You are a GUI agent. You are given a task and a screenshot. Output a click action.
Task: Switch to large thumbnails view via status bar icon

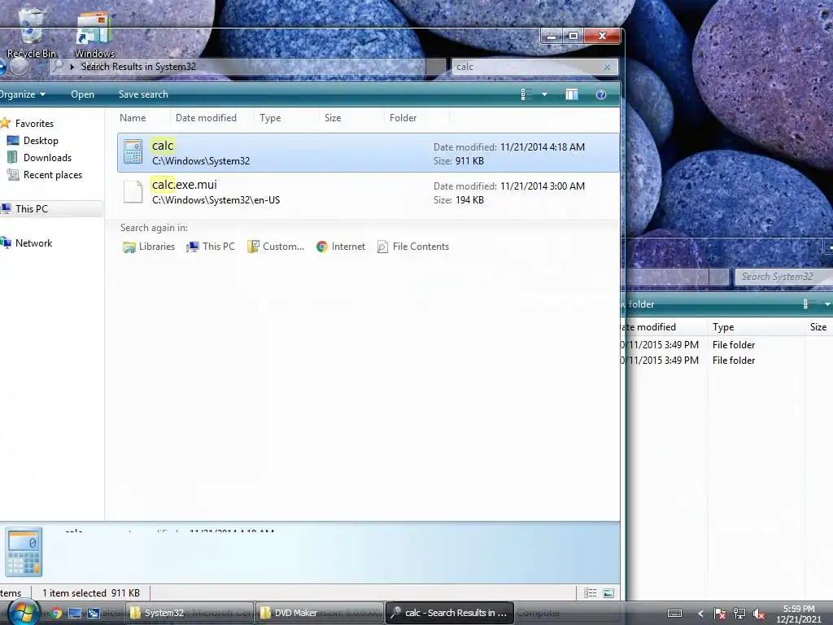(608, 592)
